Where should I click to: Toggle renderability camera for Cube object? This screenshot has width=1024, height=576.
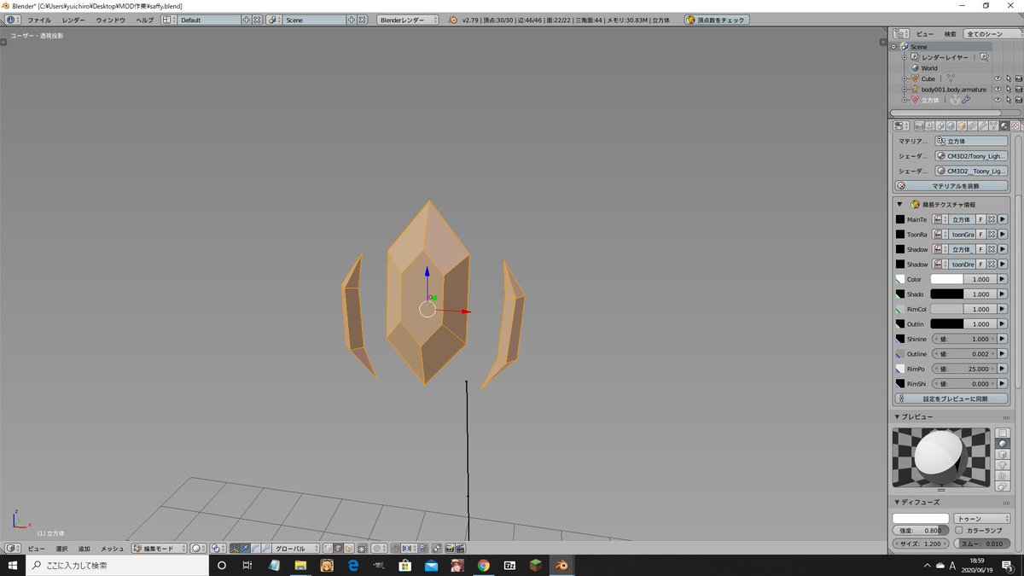(x=1018, y=79)
